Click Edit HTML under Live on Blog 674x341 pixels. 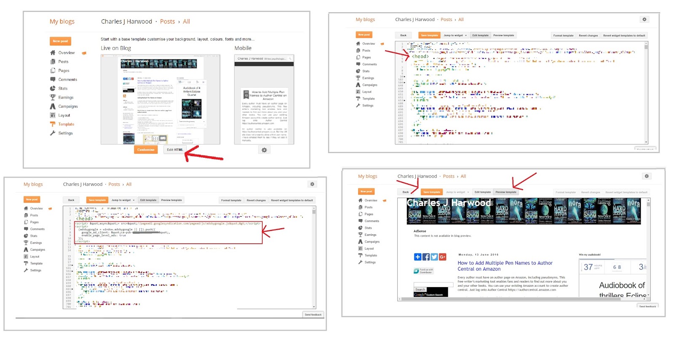[x=174, y=150]
